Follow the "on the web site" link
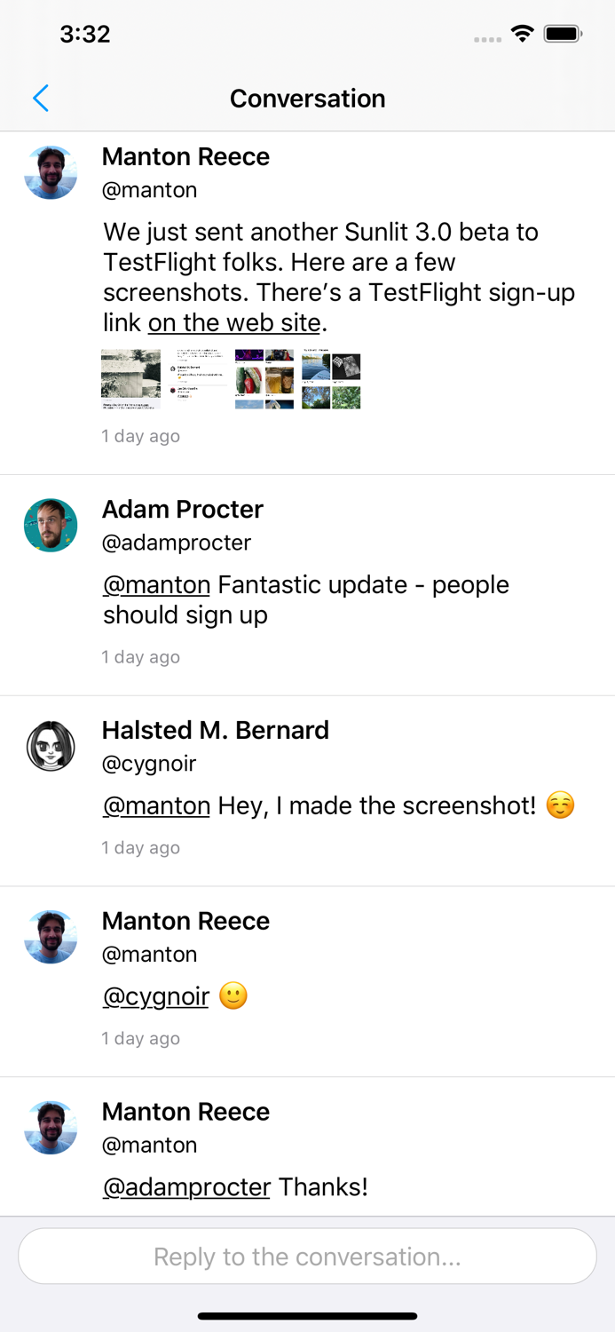The image size is (615, 1332). [x=234, y=322]
